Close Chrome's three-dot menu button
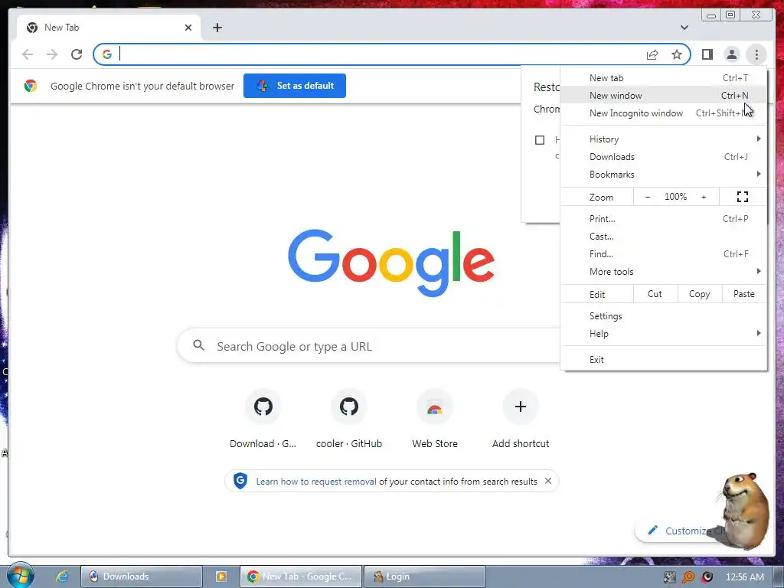Image resolution: width=784 pixels, height=588 pixels. click(x=756, y=54)
